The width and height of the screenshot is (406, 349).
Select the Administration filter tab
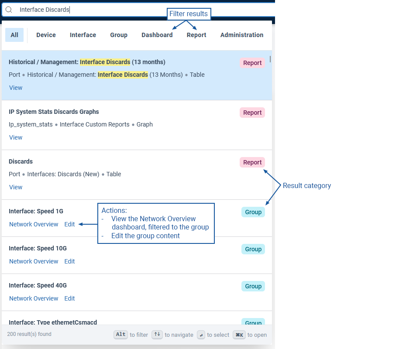coord(242,35)
